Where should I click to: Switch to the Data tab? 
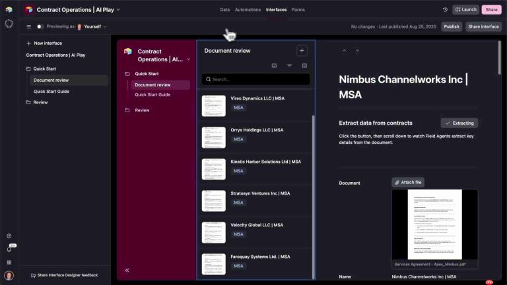coord(224,10)
